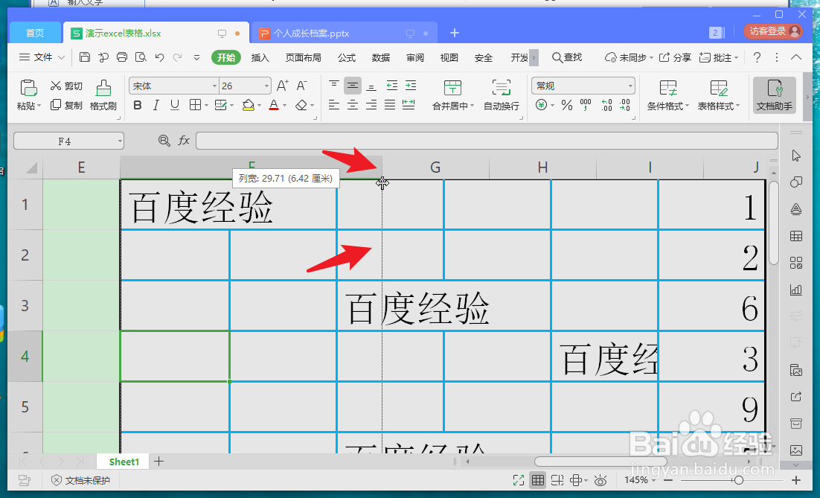Viewport: 820px width, 498px height.
Task: Click the 访客登录 guest login button
Action: 773,31
